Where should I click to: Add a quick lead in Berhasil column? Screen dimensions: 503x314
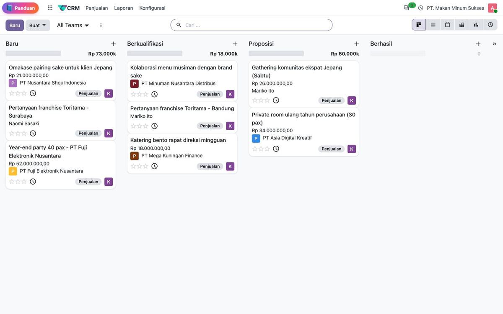point(478,44)
